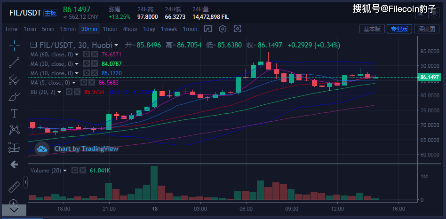
Task: Click the 12:00 label on the time axis
Action: (337, 209)
